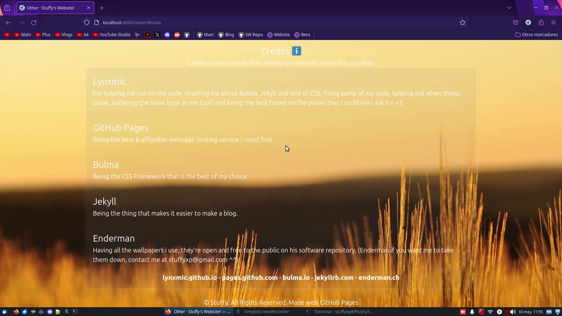The width and height of the screenshot is (562, 316).
Task: Open the Reddit bookmark icon
Action: 177,35
